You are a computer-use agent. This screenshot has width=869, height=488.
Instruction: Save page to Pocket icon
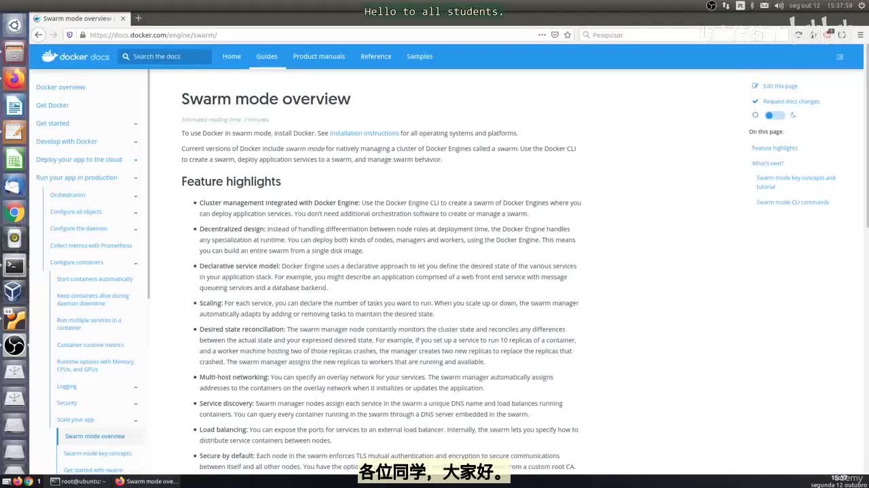point(555,35)
